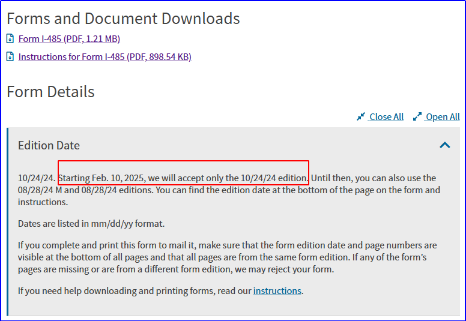This screenshot has width=466, height=321.
Task: Click the collapse arrows icon beside Close All
Action: tap(361, 117)
